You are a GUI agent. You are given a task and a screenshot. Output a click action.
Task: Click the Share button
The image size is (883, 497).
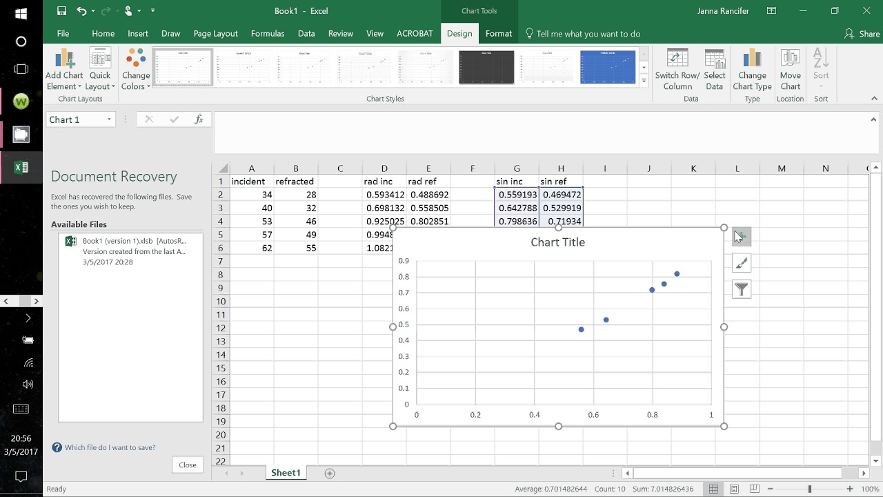pyautogui.click(x=862, y=33)
